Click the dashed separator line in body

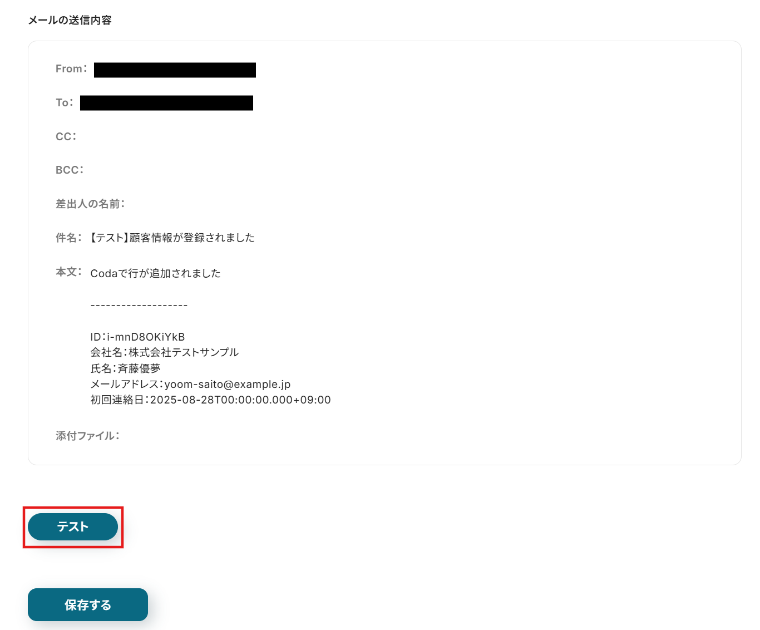pos(139,306)
